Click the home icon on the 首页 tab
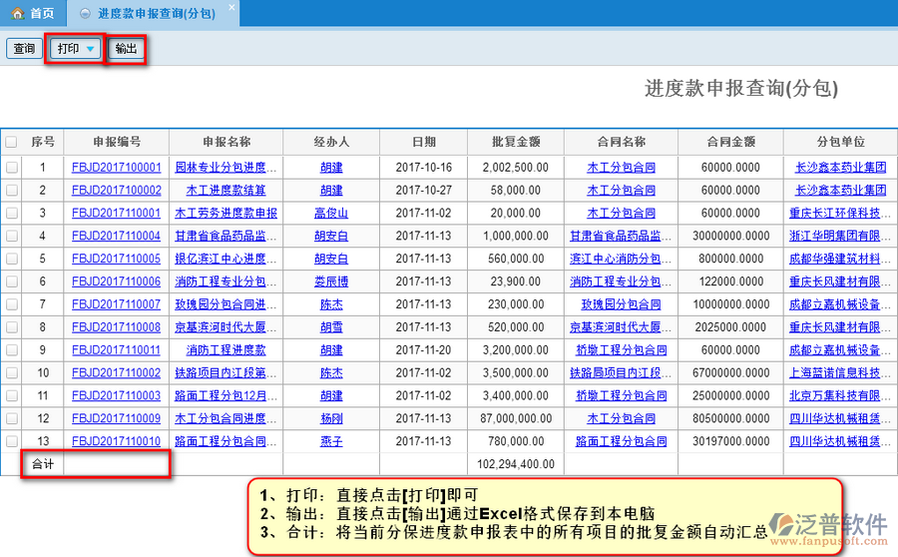Image resolution: width=898 pixels, height=557 pixels. tap(17, 13)
